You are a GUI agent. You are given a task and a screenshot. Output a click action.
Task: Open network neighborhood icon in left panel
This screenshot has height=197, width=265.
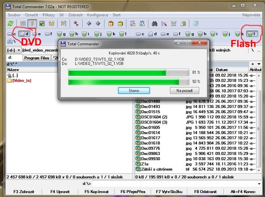tap(11, 41)
